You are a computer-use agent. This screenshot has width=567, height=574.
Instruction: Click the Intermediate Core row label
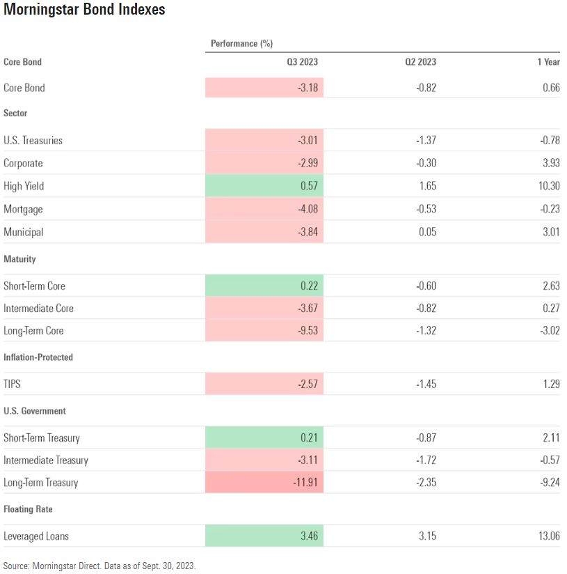click(38, 309)
